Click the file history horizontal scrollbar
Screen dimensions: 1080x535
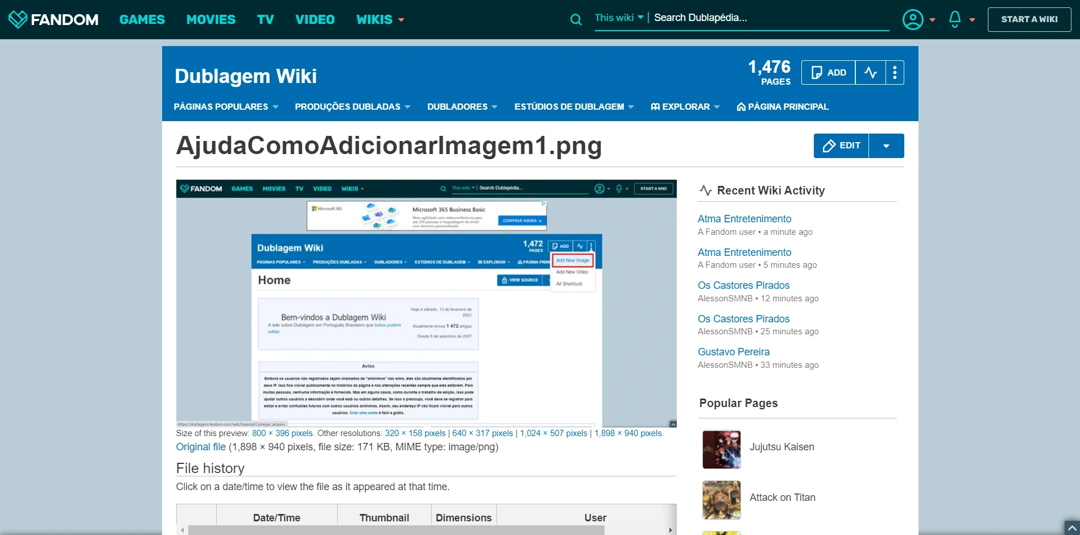pos(396,530)
